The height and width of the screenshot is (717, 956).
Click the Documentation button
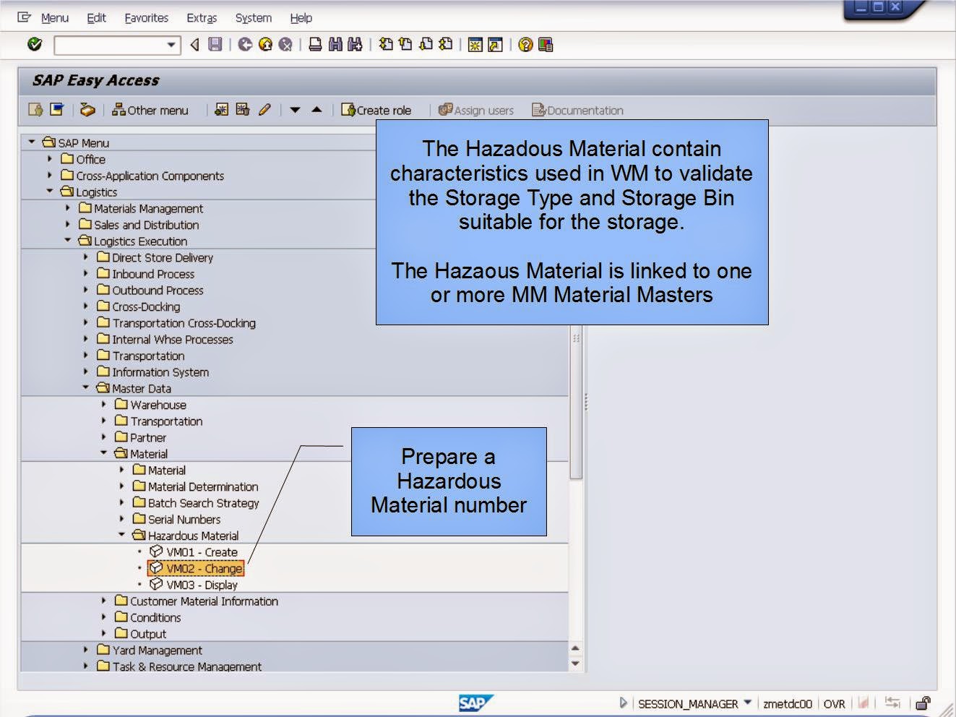[x=577, y=110]
